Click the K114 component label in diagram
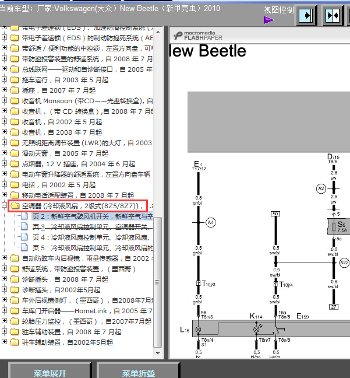The height and width of the screenshot is (378, 350). click(256, 316)
